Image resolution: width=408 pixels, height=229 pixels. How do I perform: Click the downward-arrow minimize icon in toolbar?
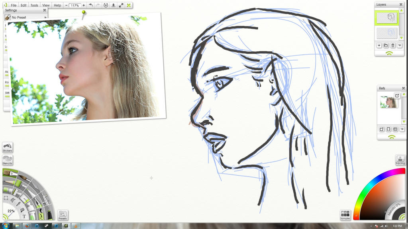coord(114,5)
